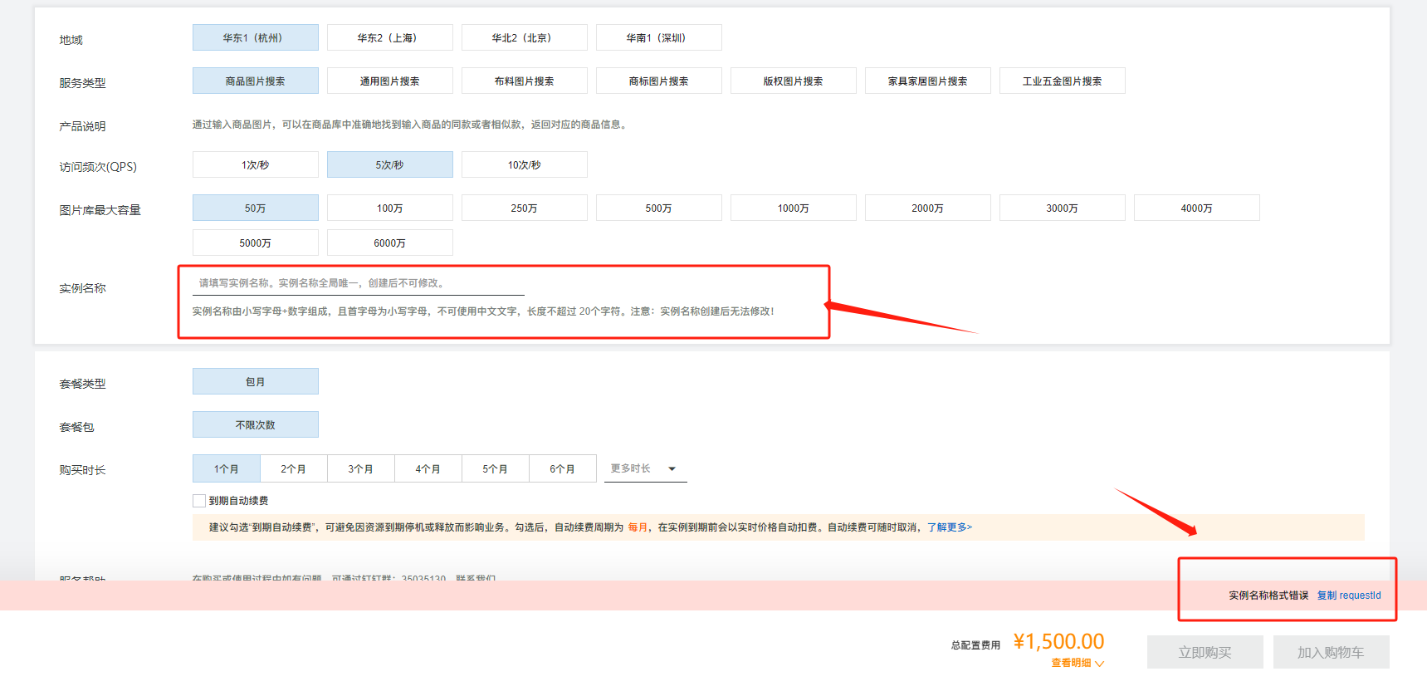This screenshot has width=1427, height=691.
Task: Click 复制 requestId link
Action: pos(1349,595)
